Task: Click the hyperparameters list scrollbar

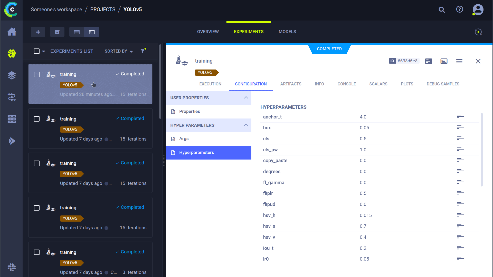Action: [x=481, y=150]
